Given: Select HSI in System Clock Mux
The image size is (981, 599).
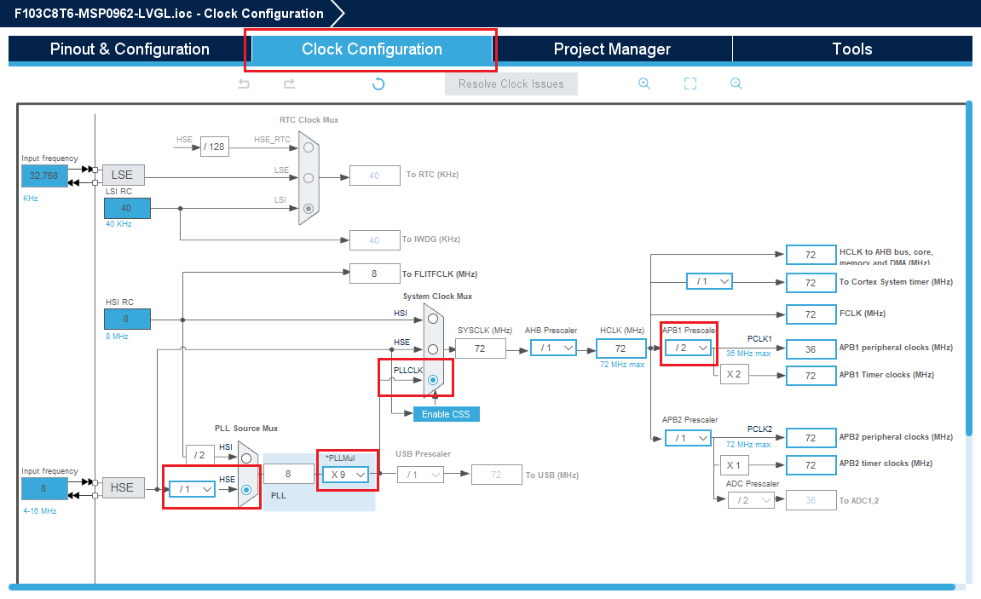Looking at the screenshot, I should pyautogui.click(x=433, y=319).
